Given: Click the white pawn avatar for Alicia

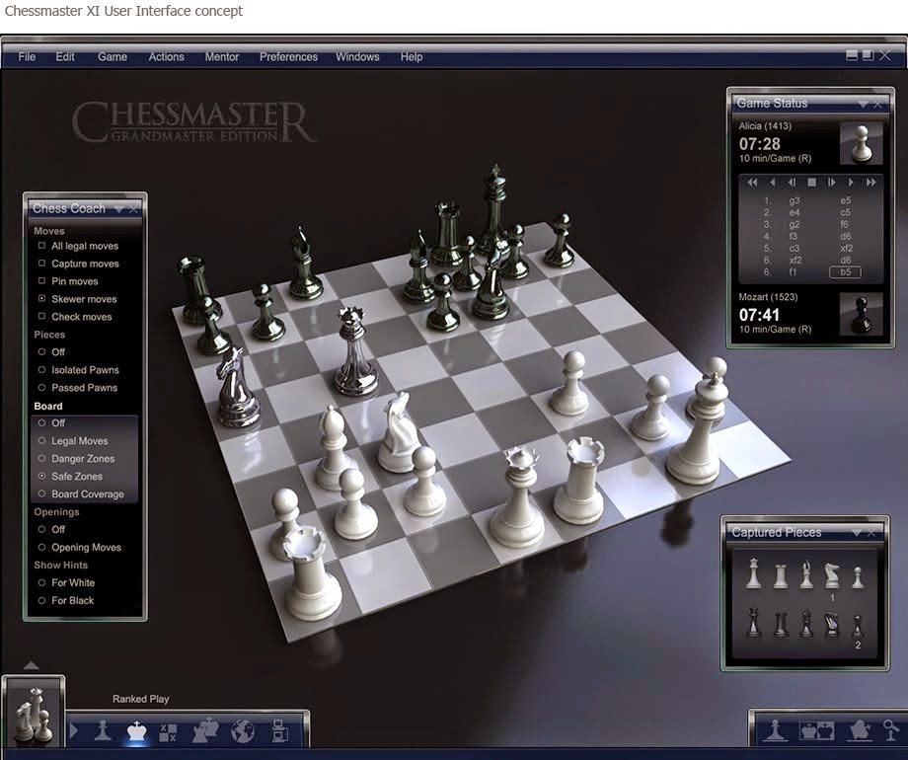Looking at the screenshot, I should (x=861, y=142).
